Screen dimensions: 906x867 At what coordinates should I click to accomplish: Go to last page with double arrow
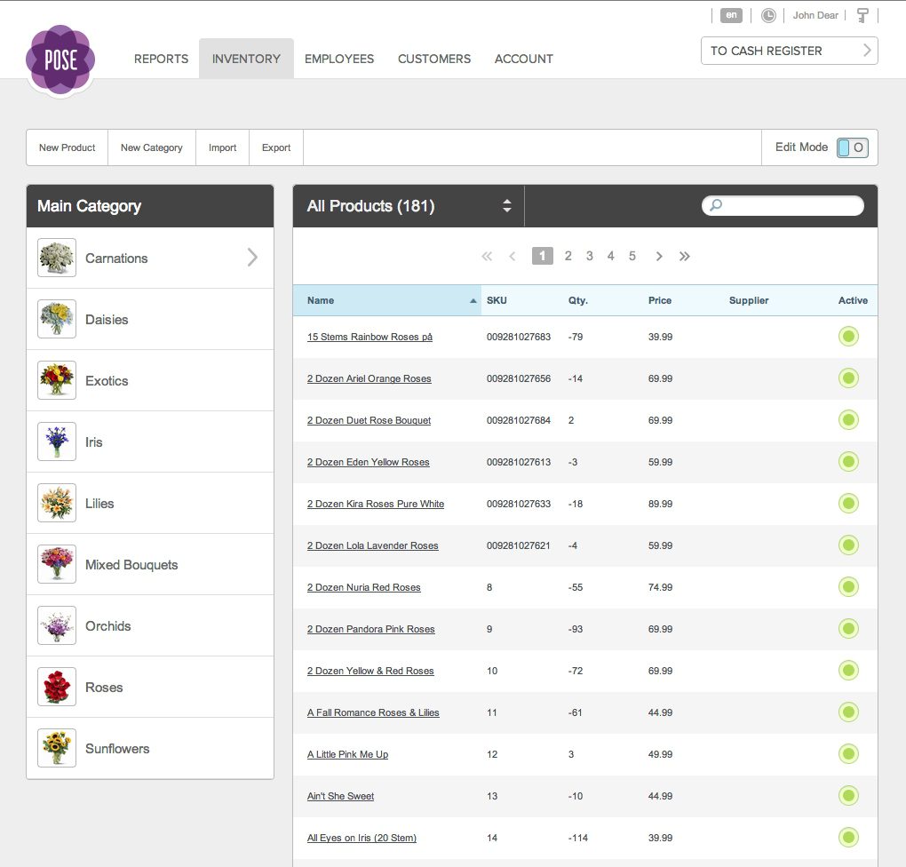pyautogui.click(x=684, y=256)
